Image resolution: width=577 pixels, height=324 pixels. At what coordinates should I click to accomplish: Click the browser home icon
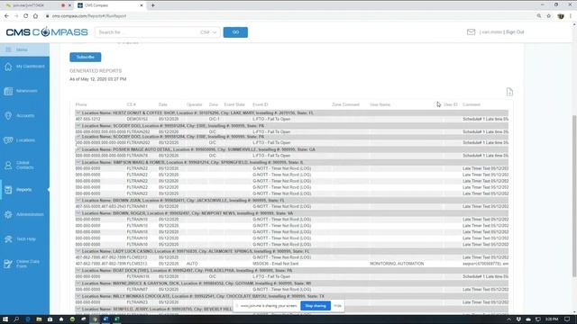pyautogui.click(x=35, y=16)
